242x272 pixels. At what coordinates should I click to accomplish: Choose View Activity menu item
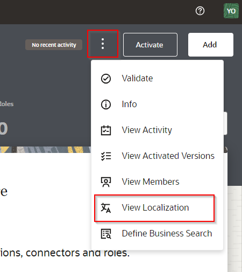pos(157,130)
